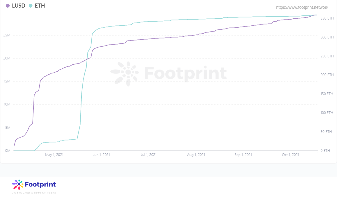
Task: Click the 350 ETH right axis label
Action: pyautogui.click(x=327, y=18)
